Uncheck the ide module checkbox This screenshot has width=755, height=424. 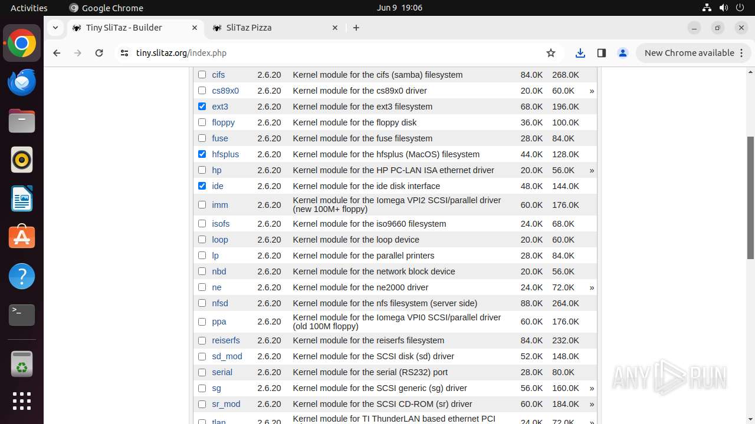pyautogui.click(x=202, y=186)
